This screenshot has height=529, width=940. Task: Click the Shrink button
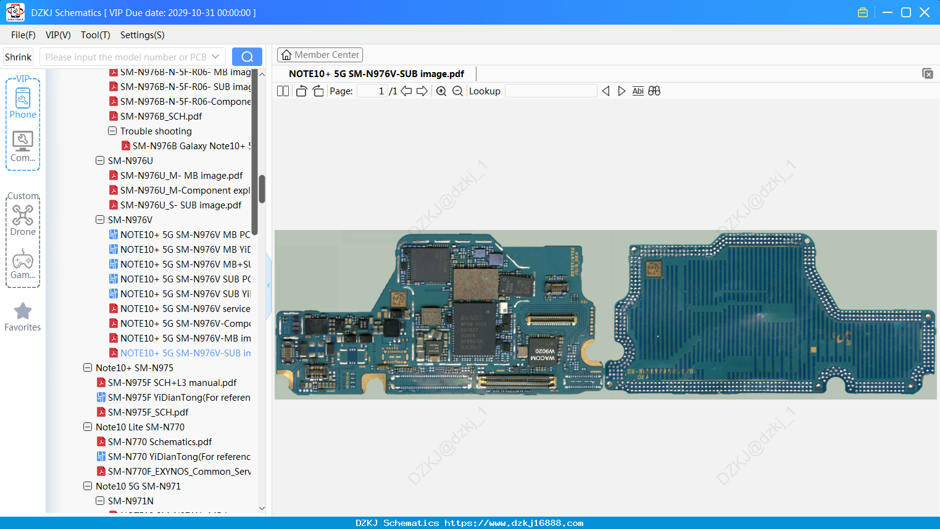click(x=19, y=57)
